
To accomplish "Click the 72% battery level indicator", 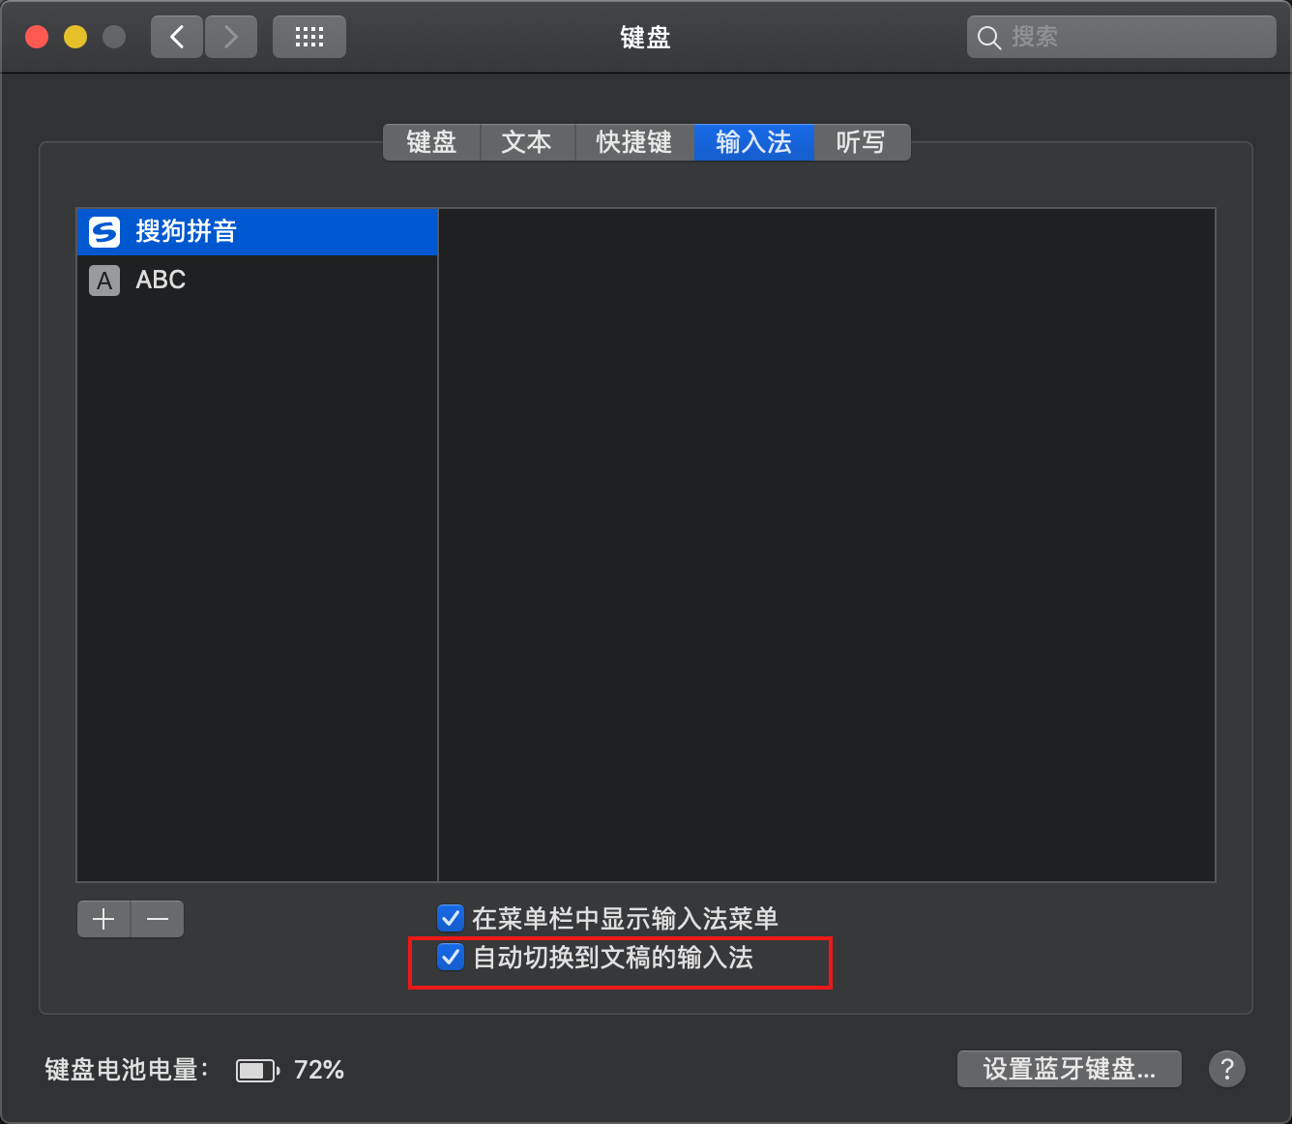I will coord(317,1069).
